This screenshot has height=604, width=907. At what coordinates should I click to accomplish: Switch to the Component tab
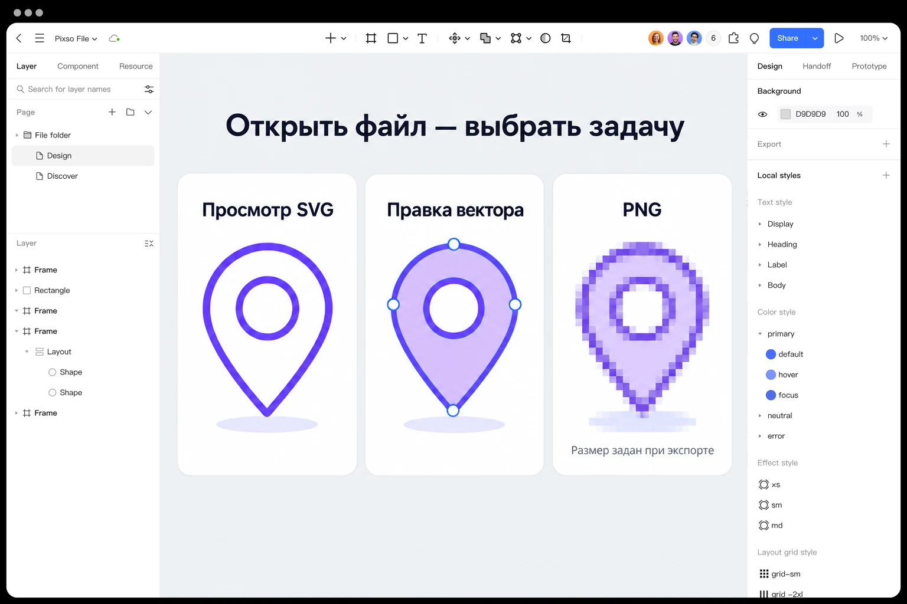78,66
